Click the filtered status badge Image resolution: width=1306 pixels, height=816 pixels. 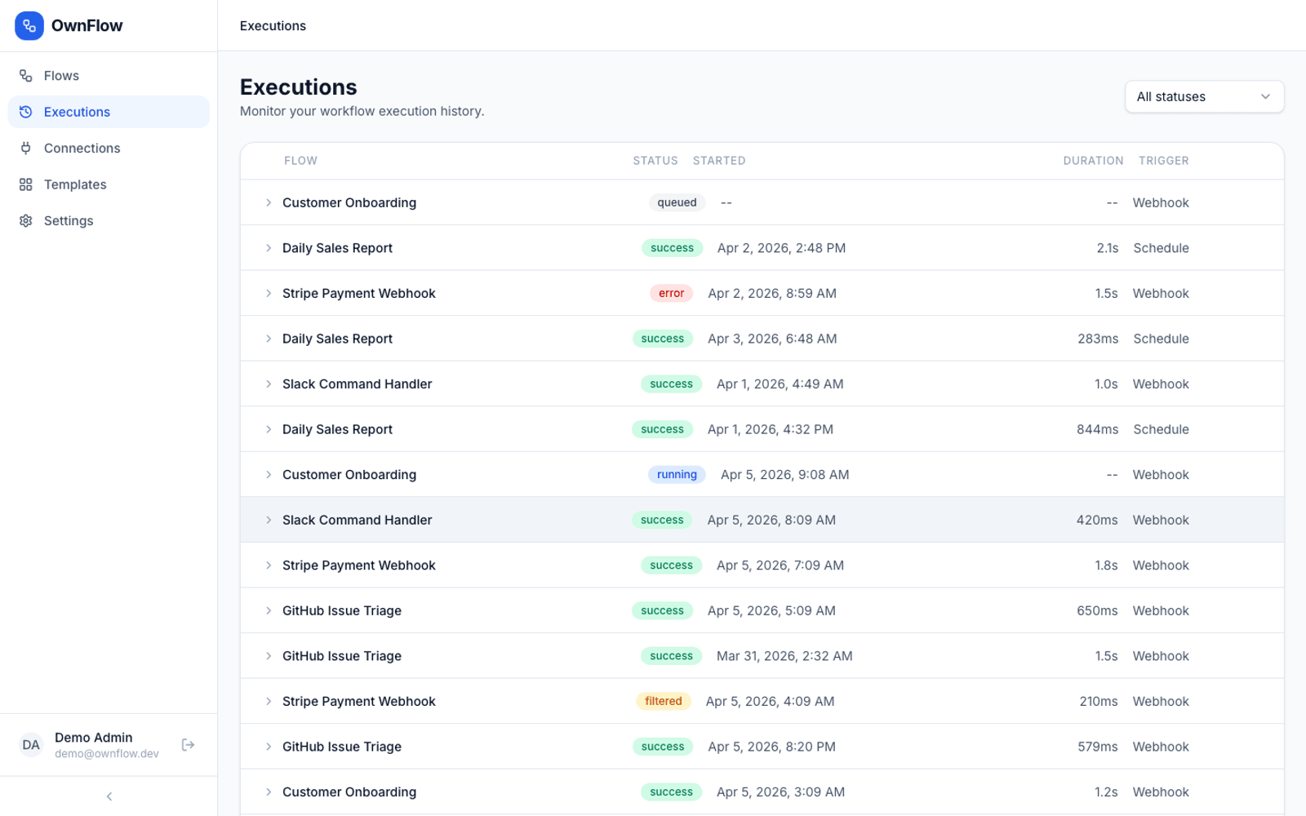click(x=663, y=701)
